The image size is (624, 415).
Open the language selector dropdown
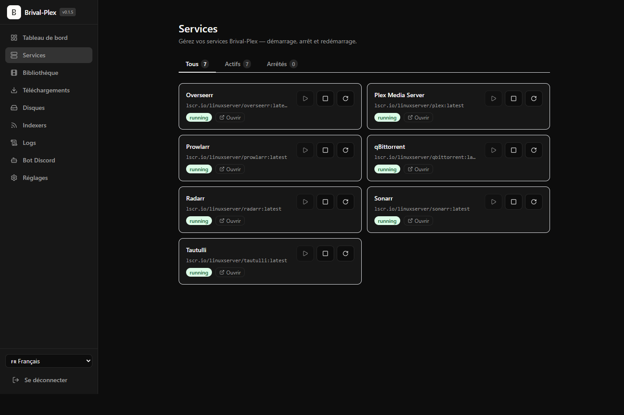point(49,361)
